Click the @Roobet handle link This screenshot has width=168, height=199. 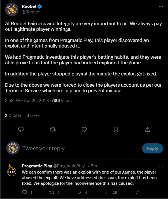coord(31,12)
